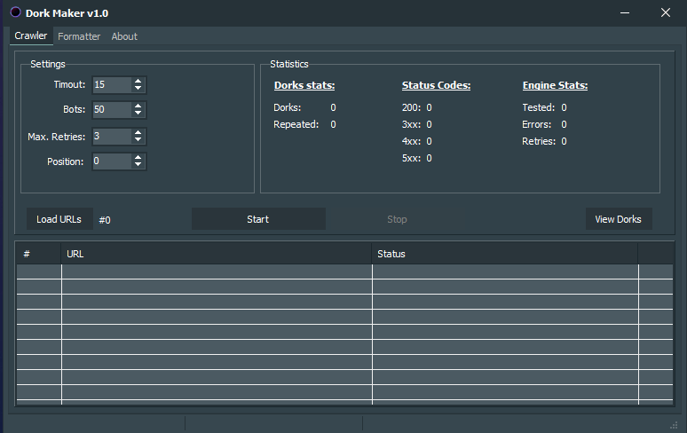Click the URL column header
This screenshot has width=687, height=433.
point(217,254)
